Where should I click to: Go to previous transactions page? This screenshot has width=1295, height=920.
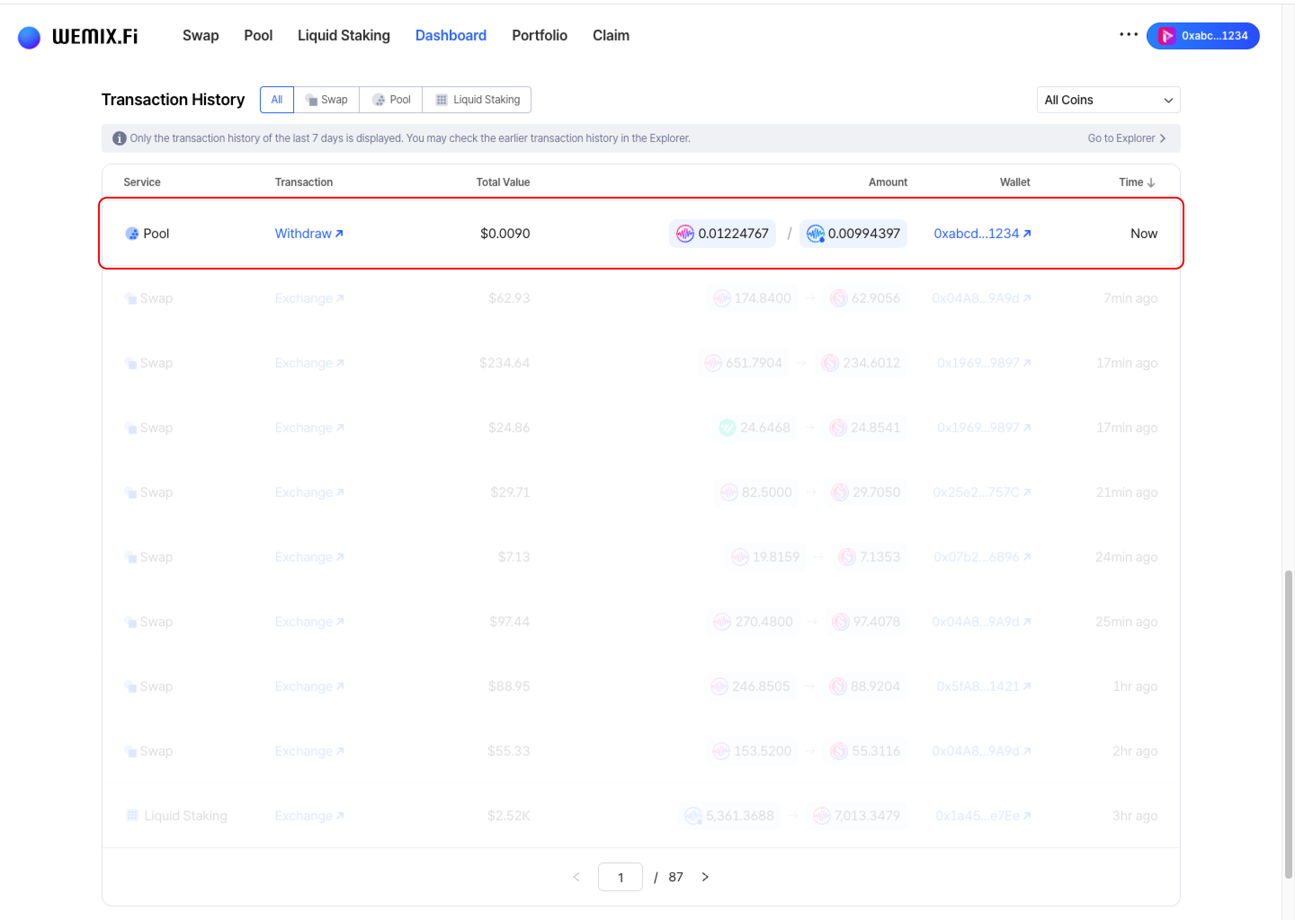[576, 877]
